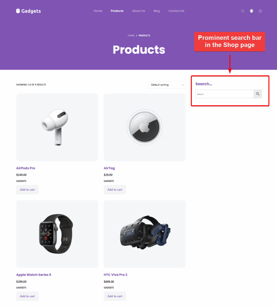Open the AirPods Pro product page
This screenshot has height=306, width=277.
click(25, 168)
